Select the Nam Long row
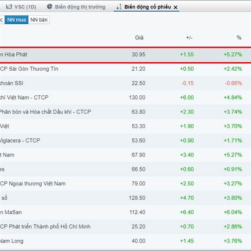The height and width of the screenshot is (251, 251). click(x=125, y=241)
